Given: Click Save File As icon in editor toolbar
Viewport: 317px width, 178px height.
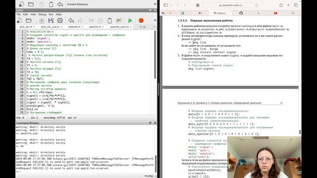Looking at the screenshot, I should coord(42,20).
